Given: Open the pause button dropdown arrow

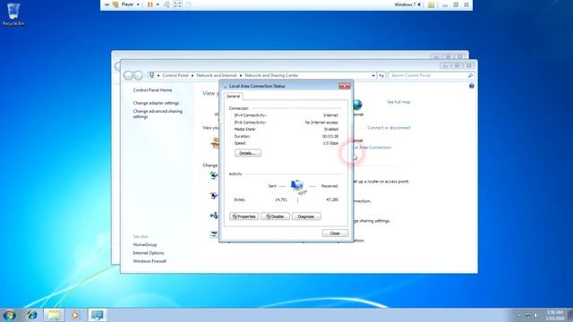Looking at the screenshot, I should pos(158,4).
